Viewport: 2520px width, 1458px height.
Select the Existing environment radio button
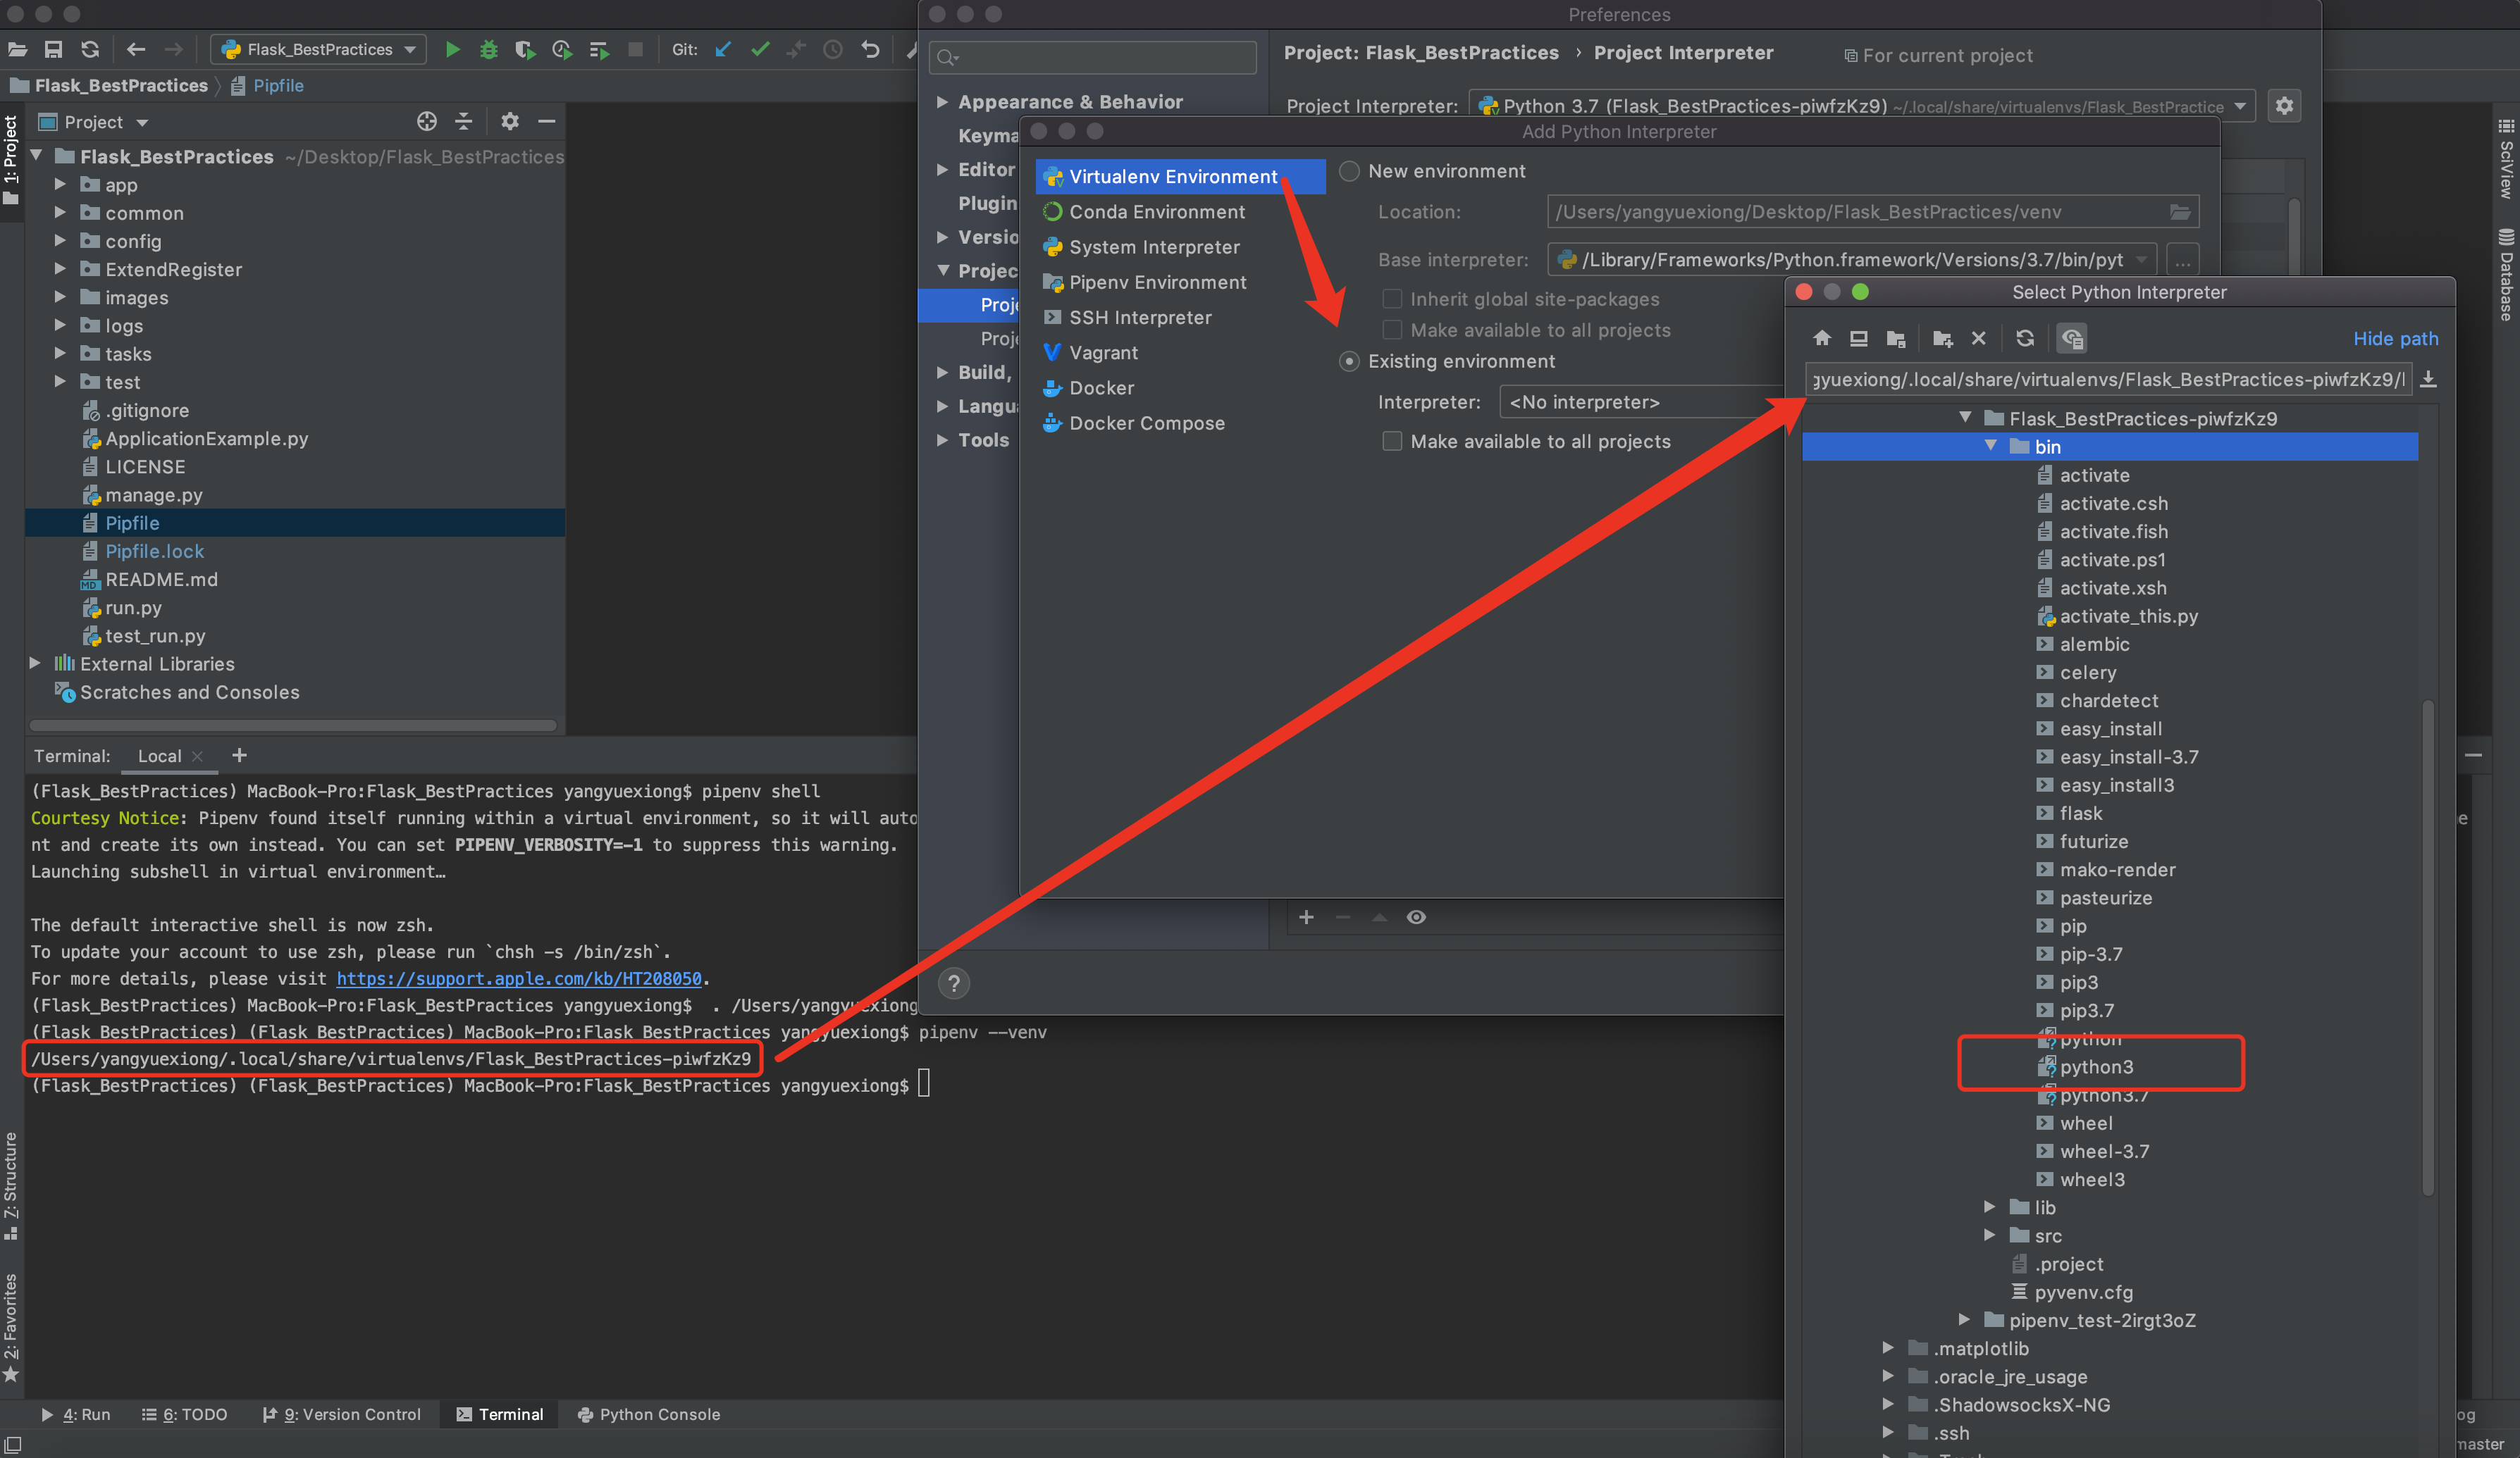point(1349,361)
